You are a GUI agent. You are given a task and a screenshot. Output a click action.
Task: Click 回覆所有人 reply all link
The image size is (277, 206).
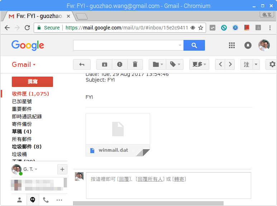tap(150, 179)
